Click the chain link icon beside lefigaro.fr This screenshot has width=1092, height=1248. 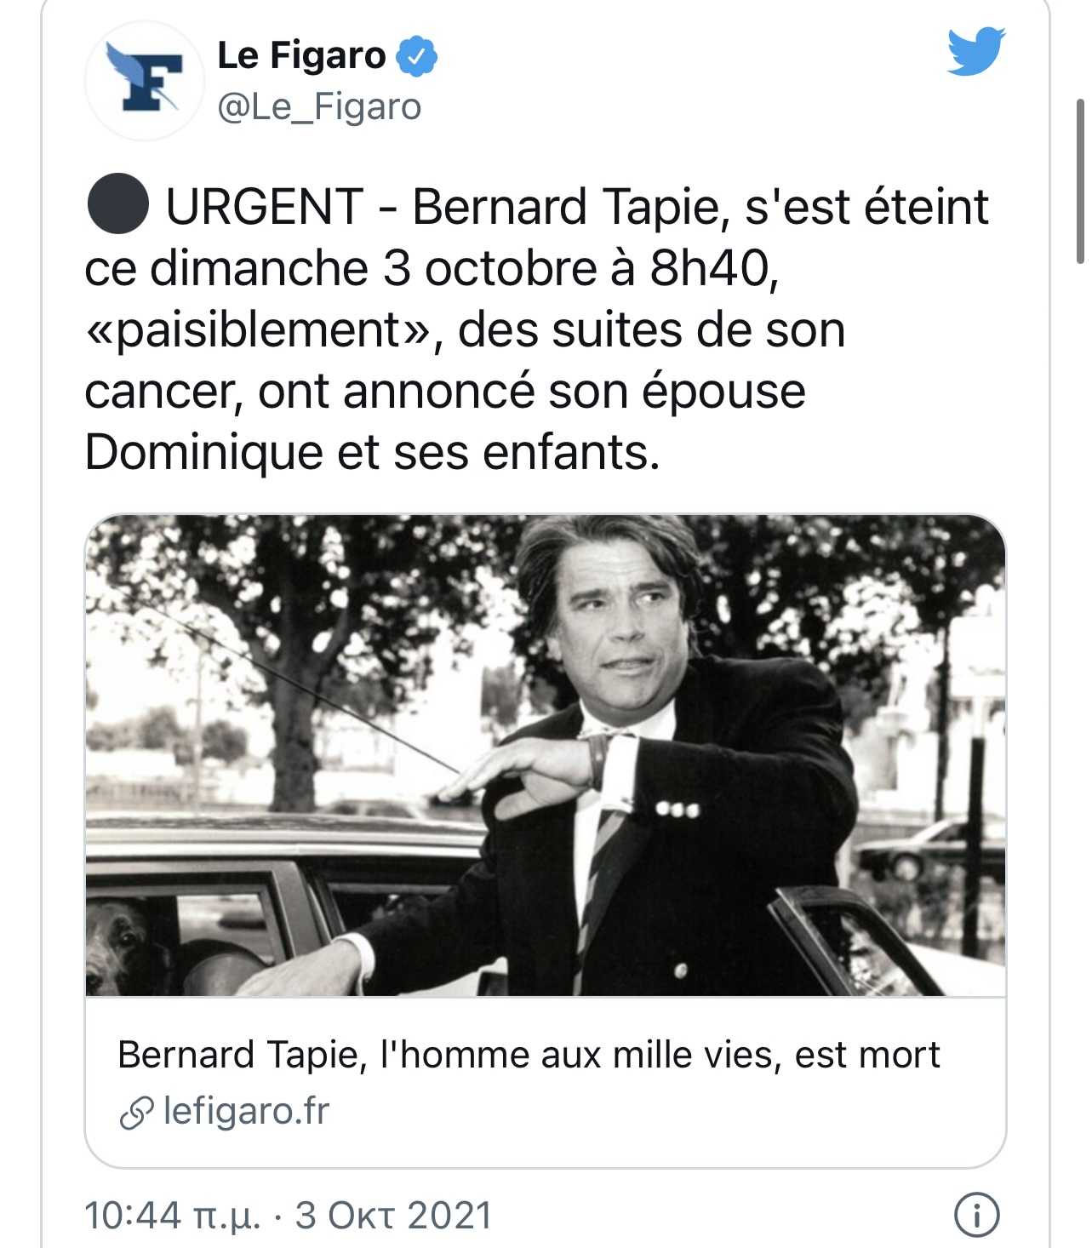(x=136, y=1112)
